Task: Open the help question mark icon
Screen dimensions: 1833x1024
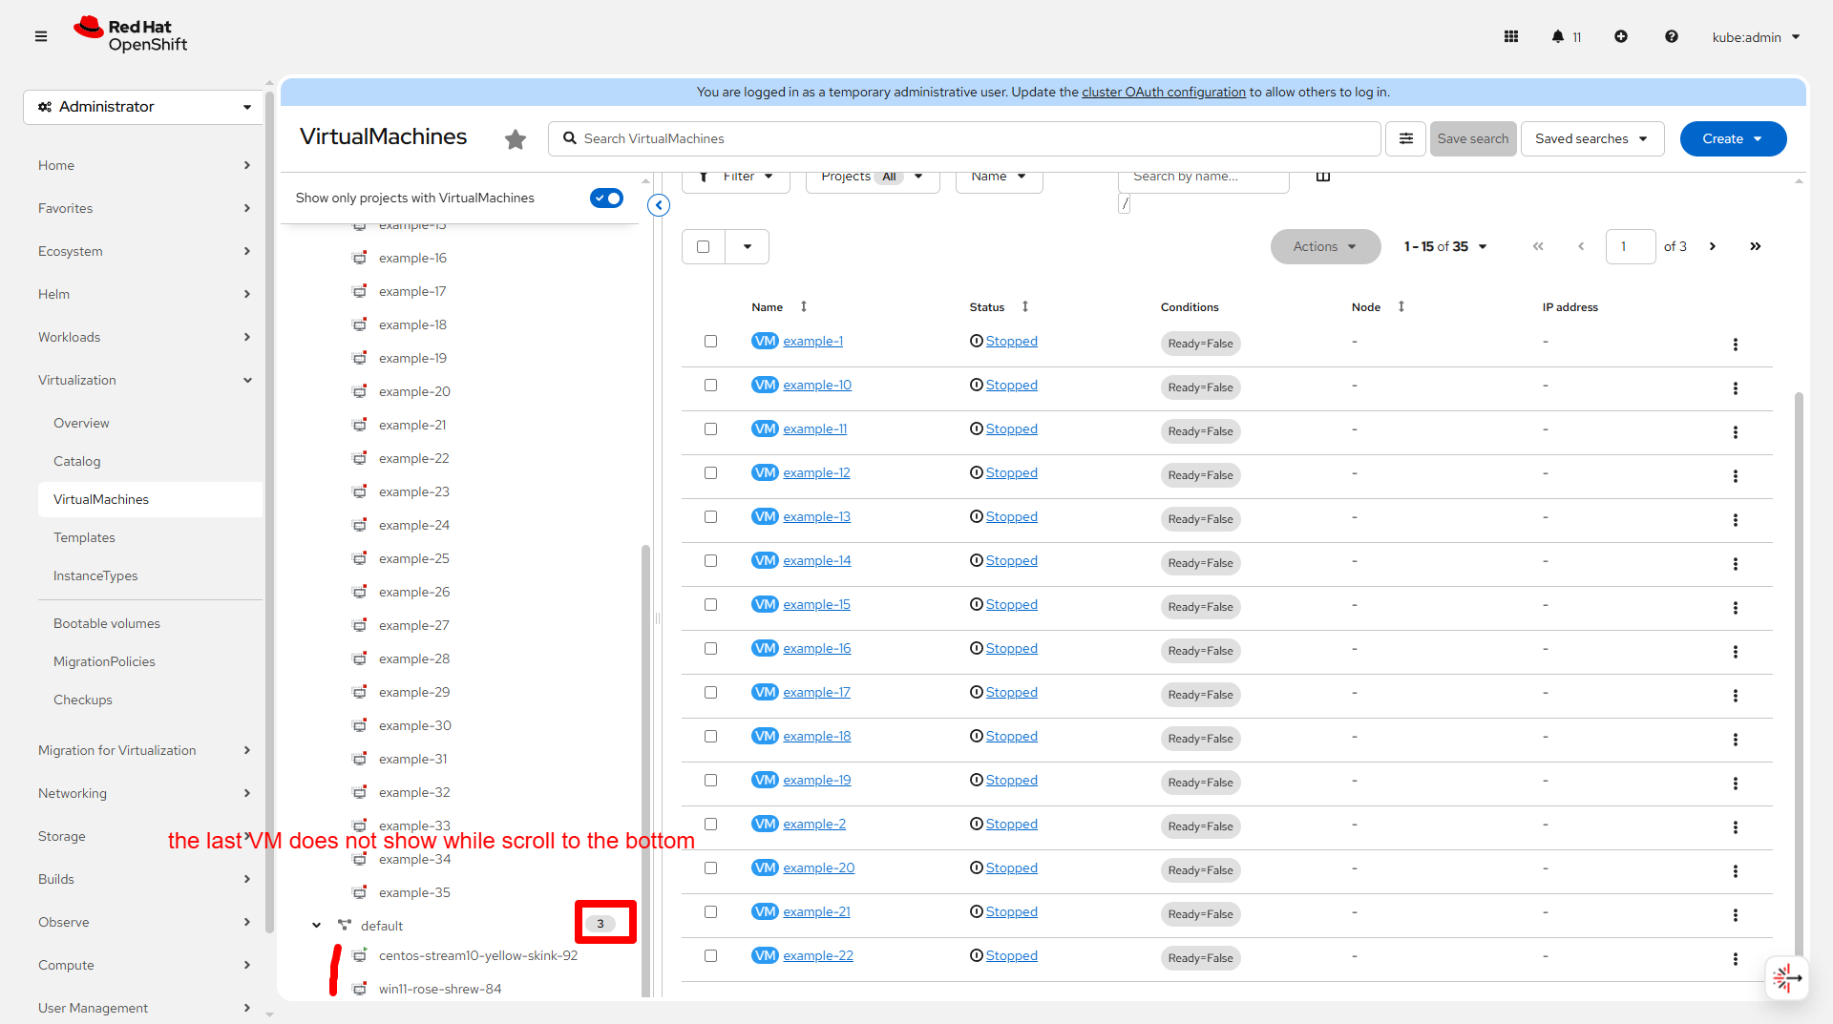Action: 1671,36
